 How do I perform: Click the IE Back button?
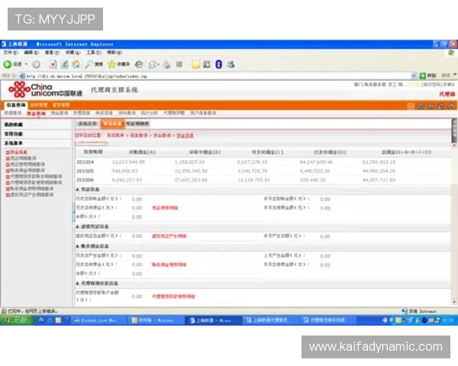tap(9, 64)
